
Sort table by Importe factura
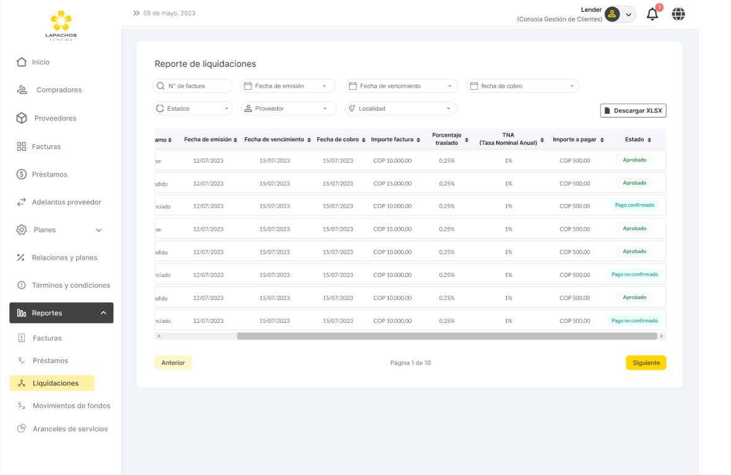(395, 140)
